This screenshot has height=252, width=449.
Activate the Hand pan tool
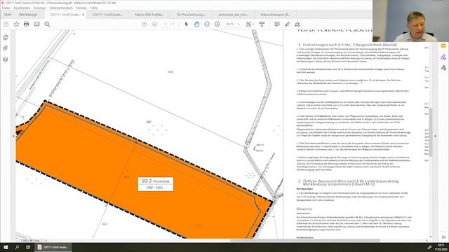point(196,24)
